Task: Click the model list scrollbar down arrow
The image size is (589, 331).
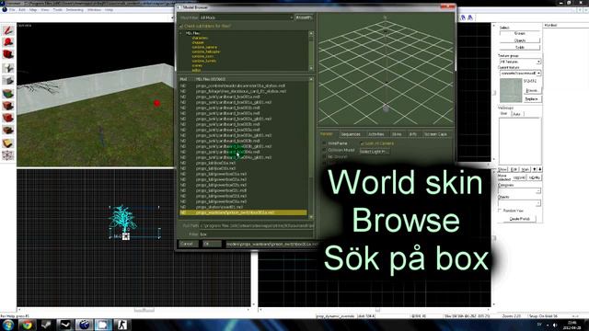Action: 311,217
